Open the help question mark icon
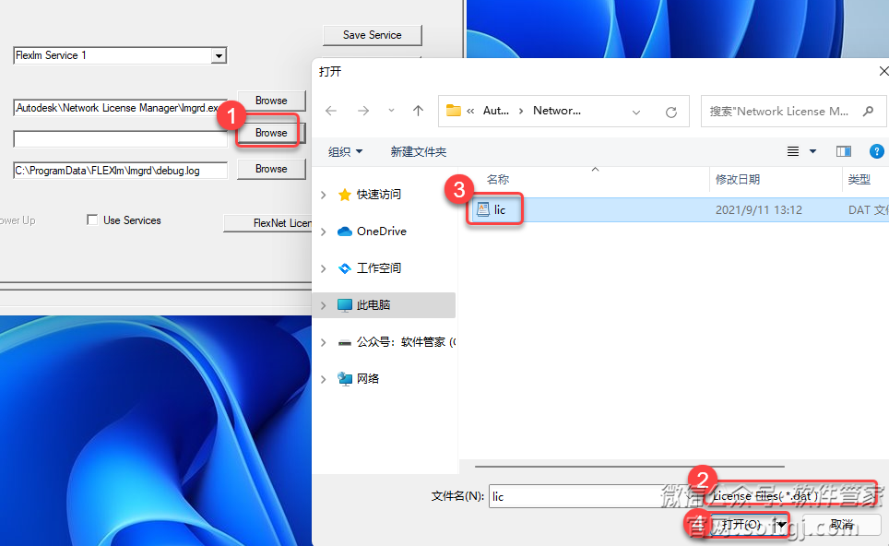Image resolution: width=889 pixels, height=546 pixels. [877, 151]
